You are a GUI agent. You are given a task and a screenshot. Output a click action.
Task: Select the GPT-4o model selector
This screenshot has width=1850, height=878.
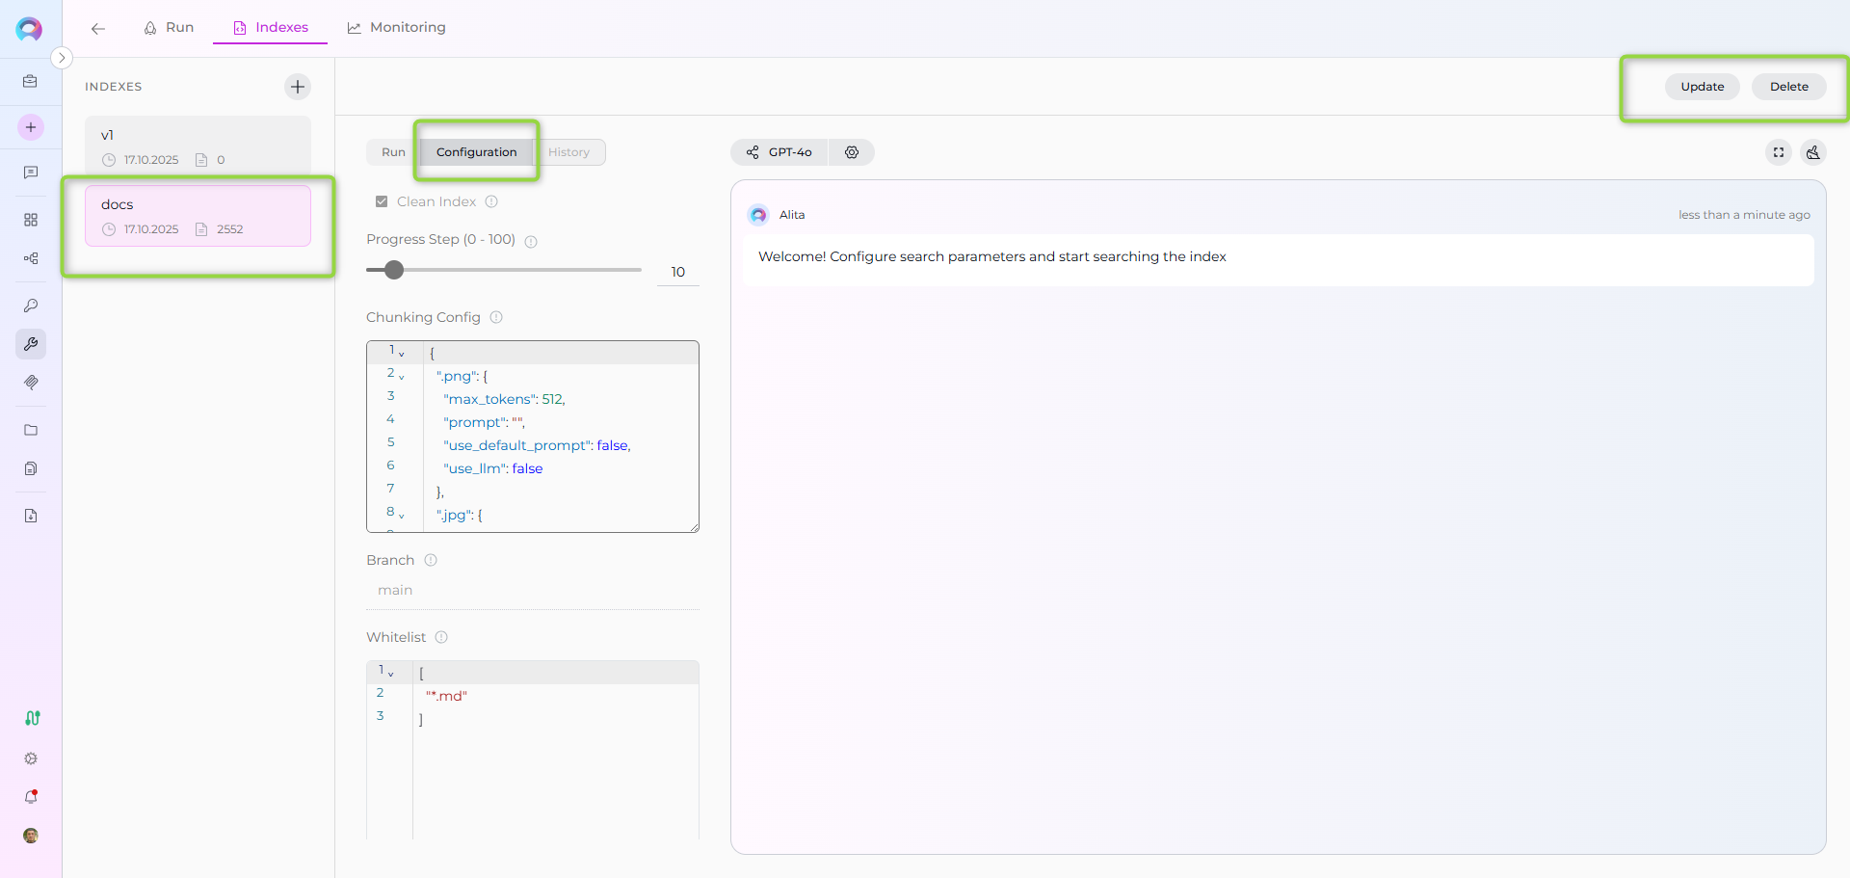pyautogui.click(x=780, y=152)
